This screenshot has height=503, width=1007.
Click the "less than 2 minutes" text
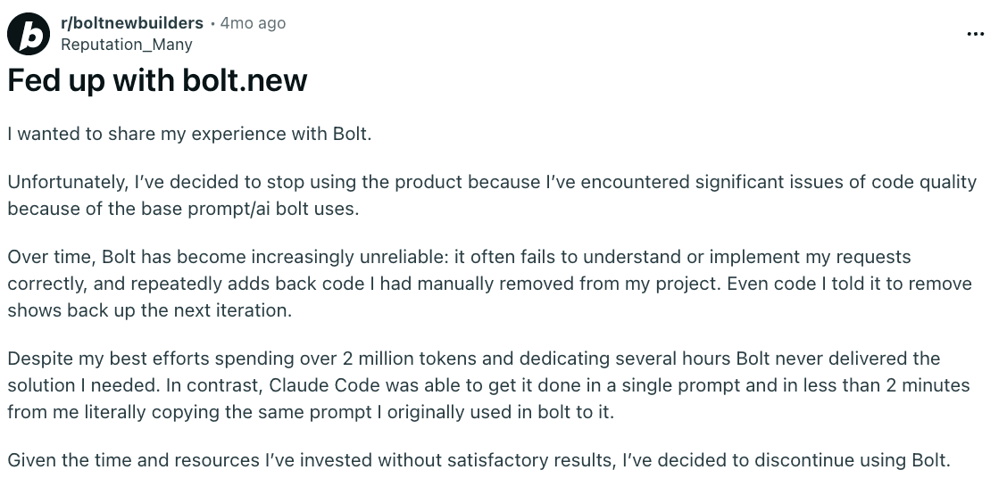[x=881, y=386]
